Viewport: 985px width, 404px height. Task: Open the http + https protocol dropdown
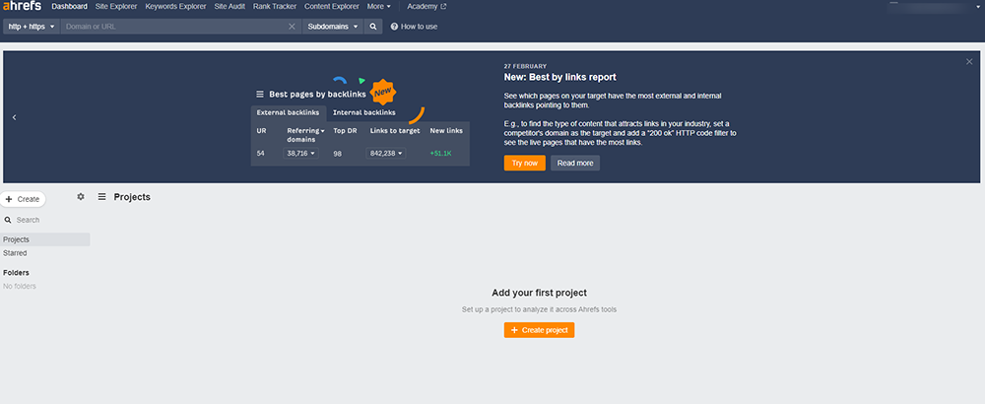pyautogui.click(x=32, y=27)
